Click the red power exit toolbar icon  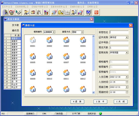(96, 12)
